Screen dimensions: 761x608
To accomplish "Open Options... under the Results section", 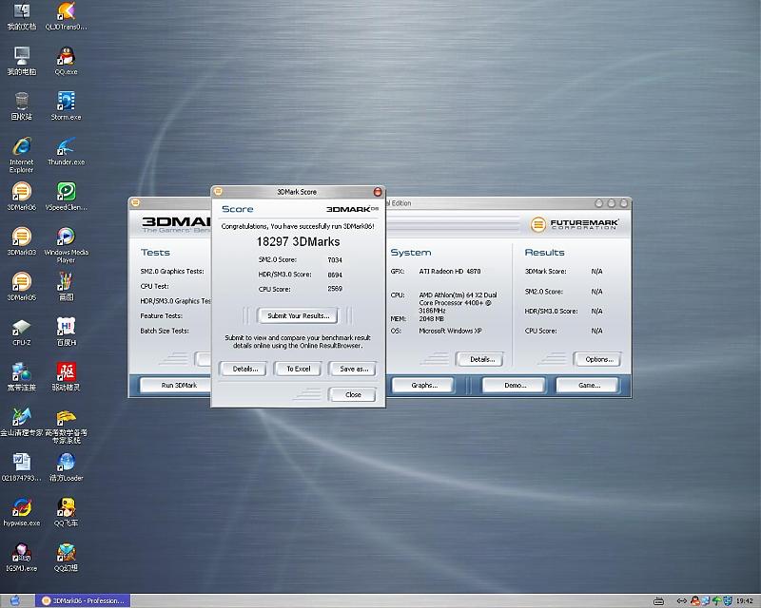I will 599,359.
